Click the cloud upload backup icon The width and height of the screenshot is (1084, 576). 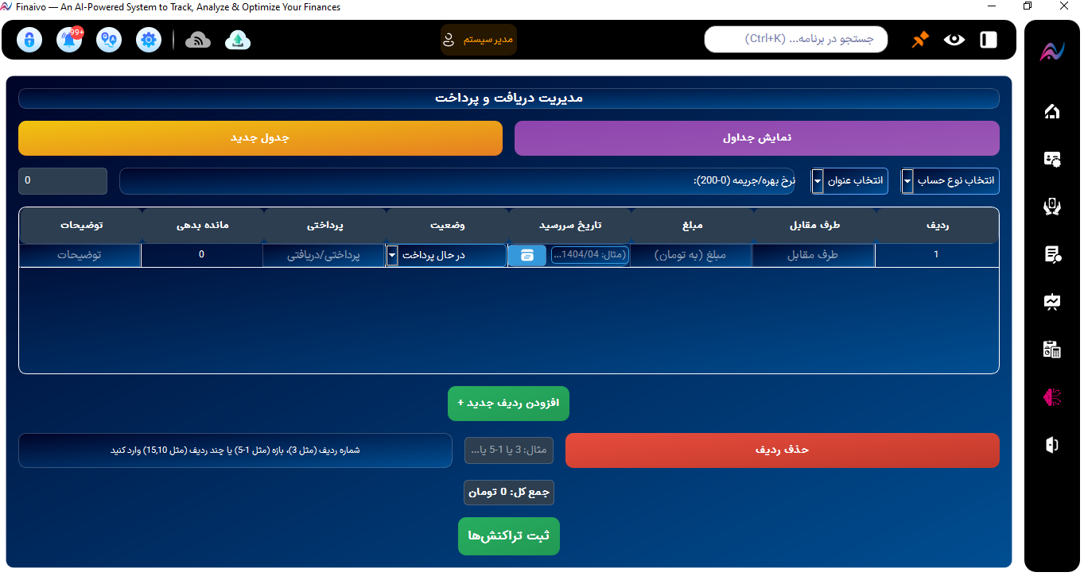point(238,40)
